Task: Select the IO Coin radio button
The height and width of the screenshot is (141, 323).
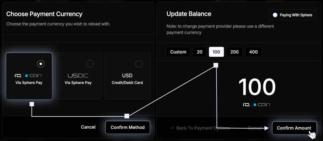Action: (x=40, y=64)
